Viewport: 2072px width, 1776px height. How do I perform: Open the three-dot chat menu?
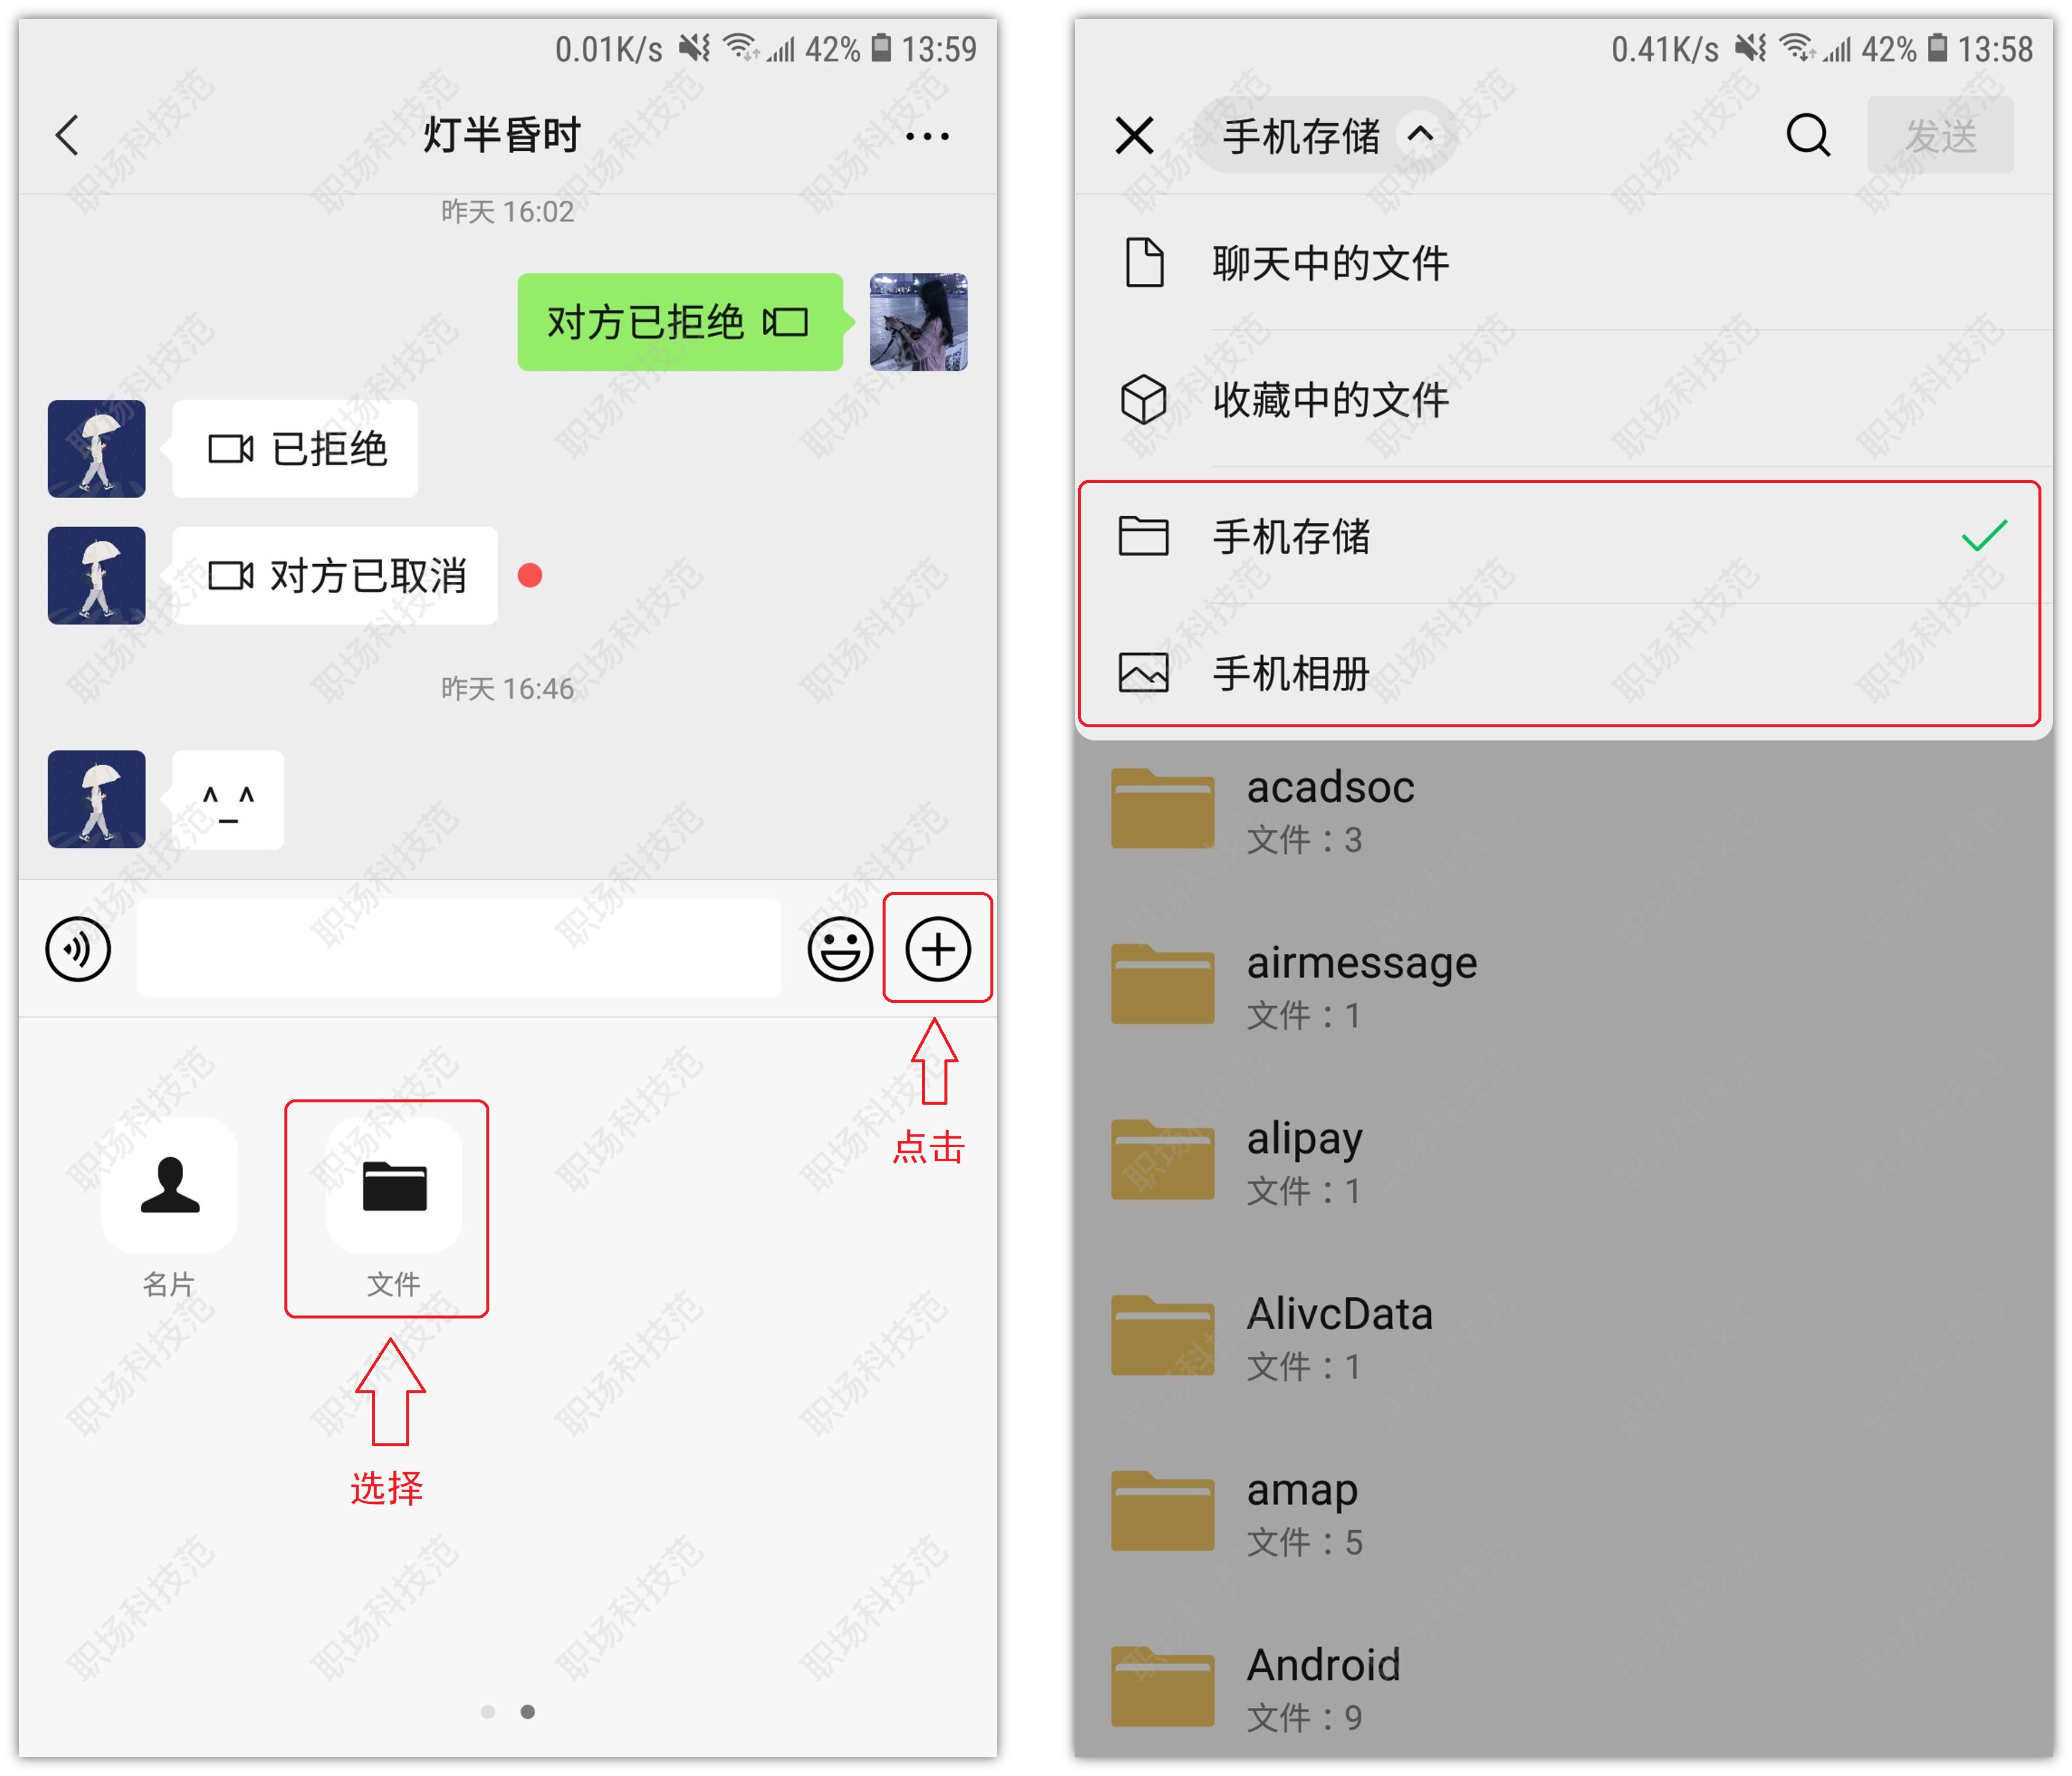coord(927,136)
